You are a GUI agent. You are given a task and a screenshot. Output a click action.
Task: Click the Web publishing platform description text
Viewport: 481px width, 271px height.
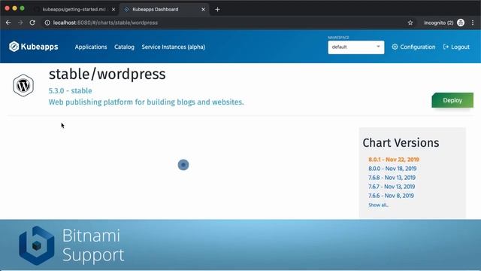click(146, 102)
